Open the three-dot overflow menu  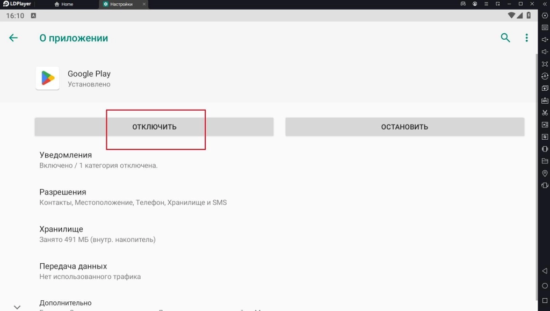(x=526, y=38)
